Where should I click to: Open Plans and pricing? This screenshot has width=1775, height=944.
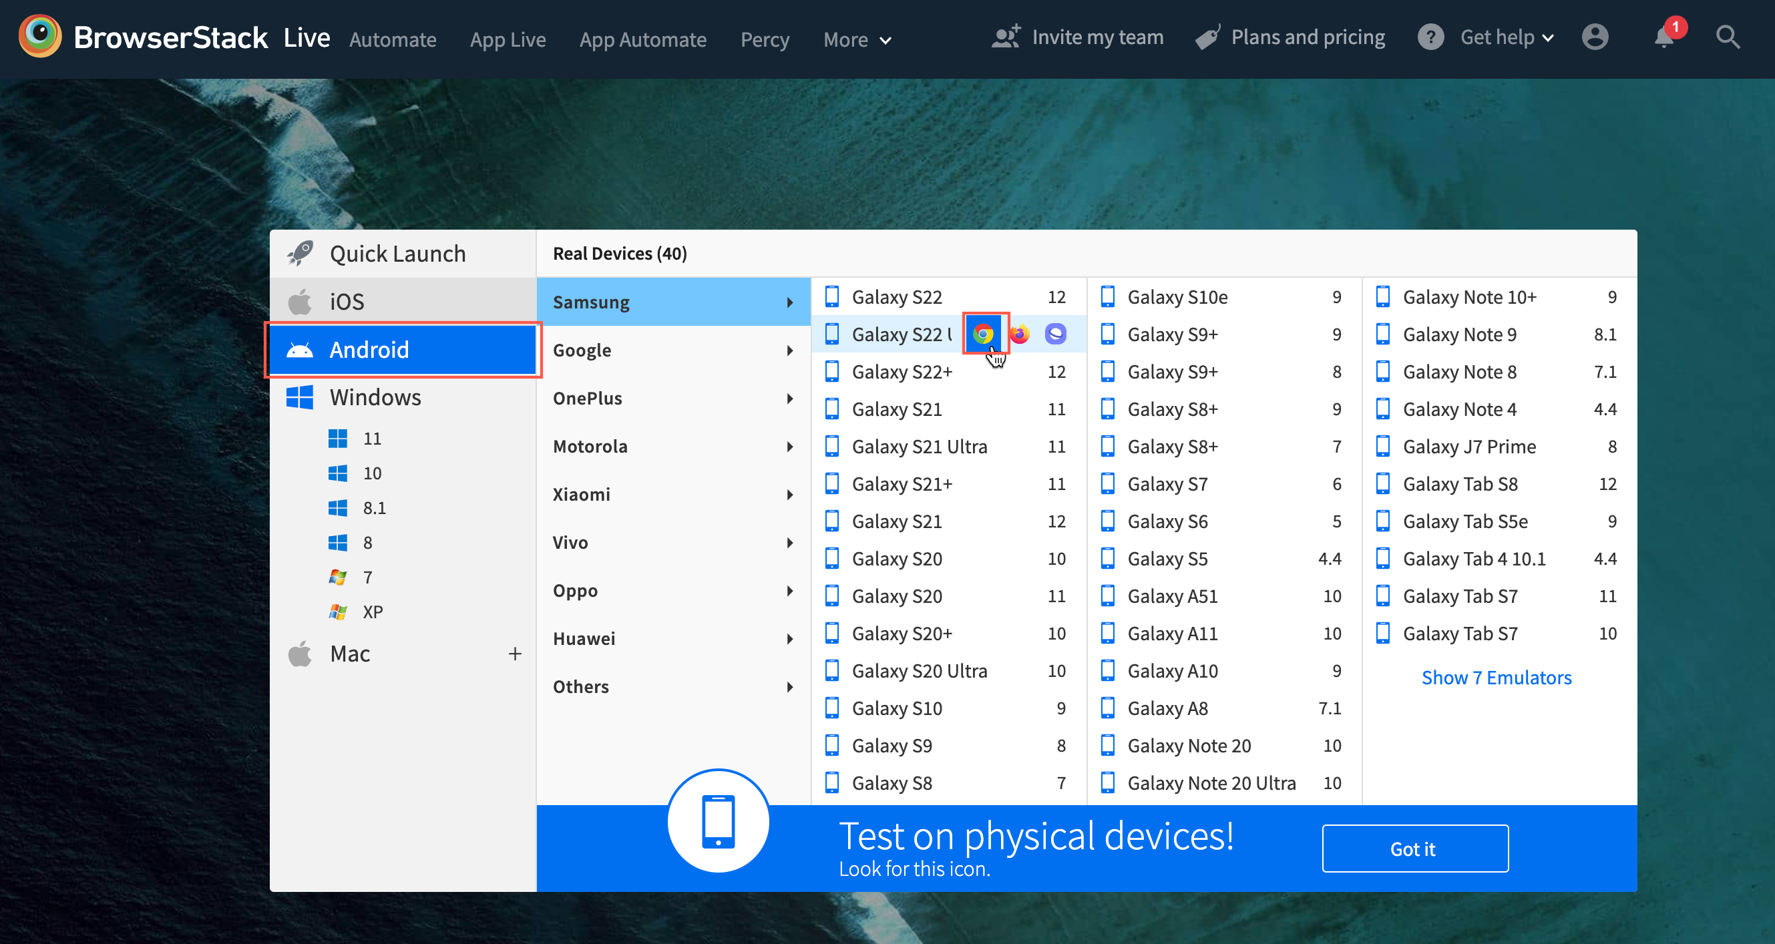click(x=1290, y=37)
